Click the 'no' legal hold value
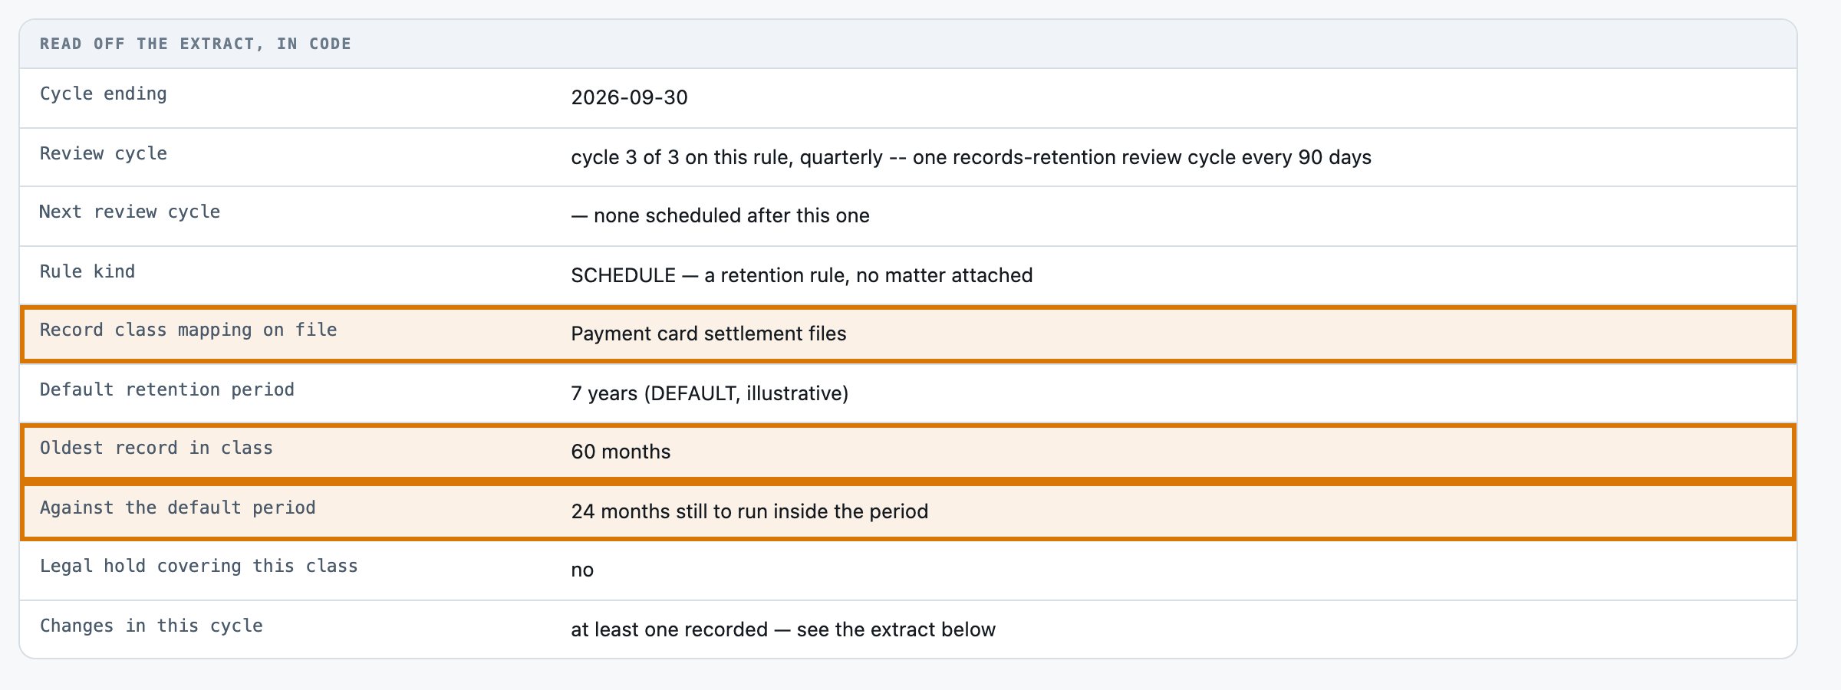This screenshot has height=690, width=1841. tap(582, 570)
